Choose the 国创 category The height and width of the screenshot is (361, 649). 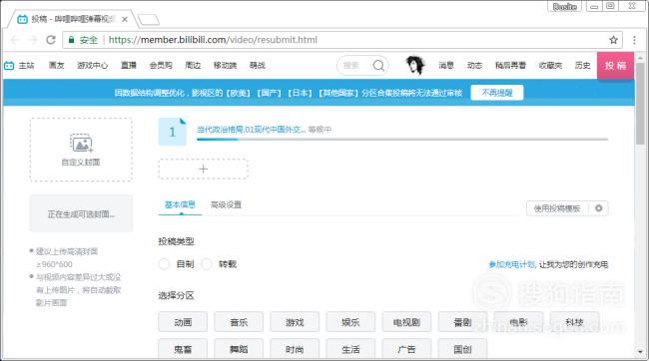(x=462, y=349)
